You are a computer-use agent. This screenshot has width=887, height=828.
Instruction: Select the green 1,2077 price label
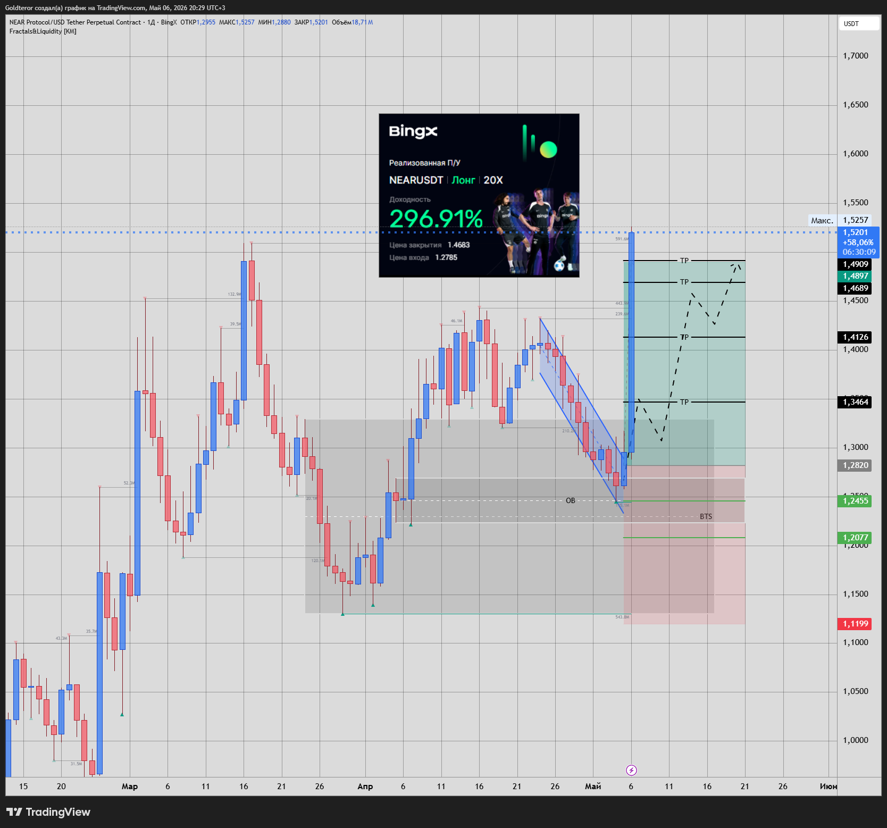(x=855, y=538)
